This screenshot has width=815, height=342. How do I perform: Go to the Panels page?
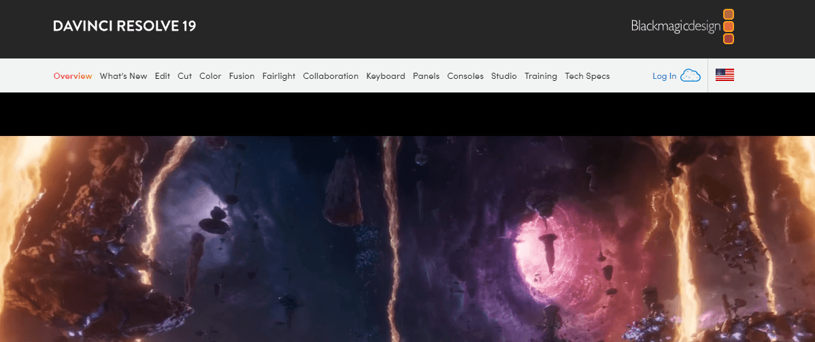(427, 76)
